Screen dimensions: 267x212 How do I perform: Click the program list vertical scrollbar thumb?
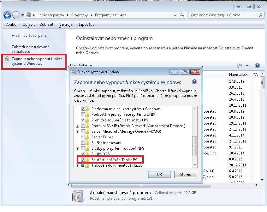coord(262,82)
